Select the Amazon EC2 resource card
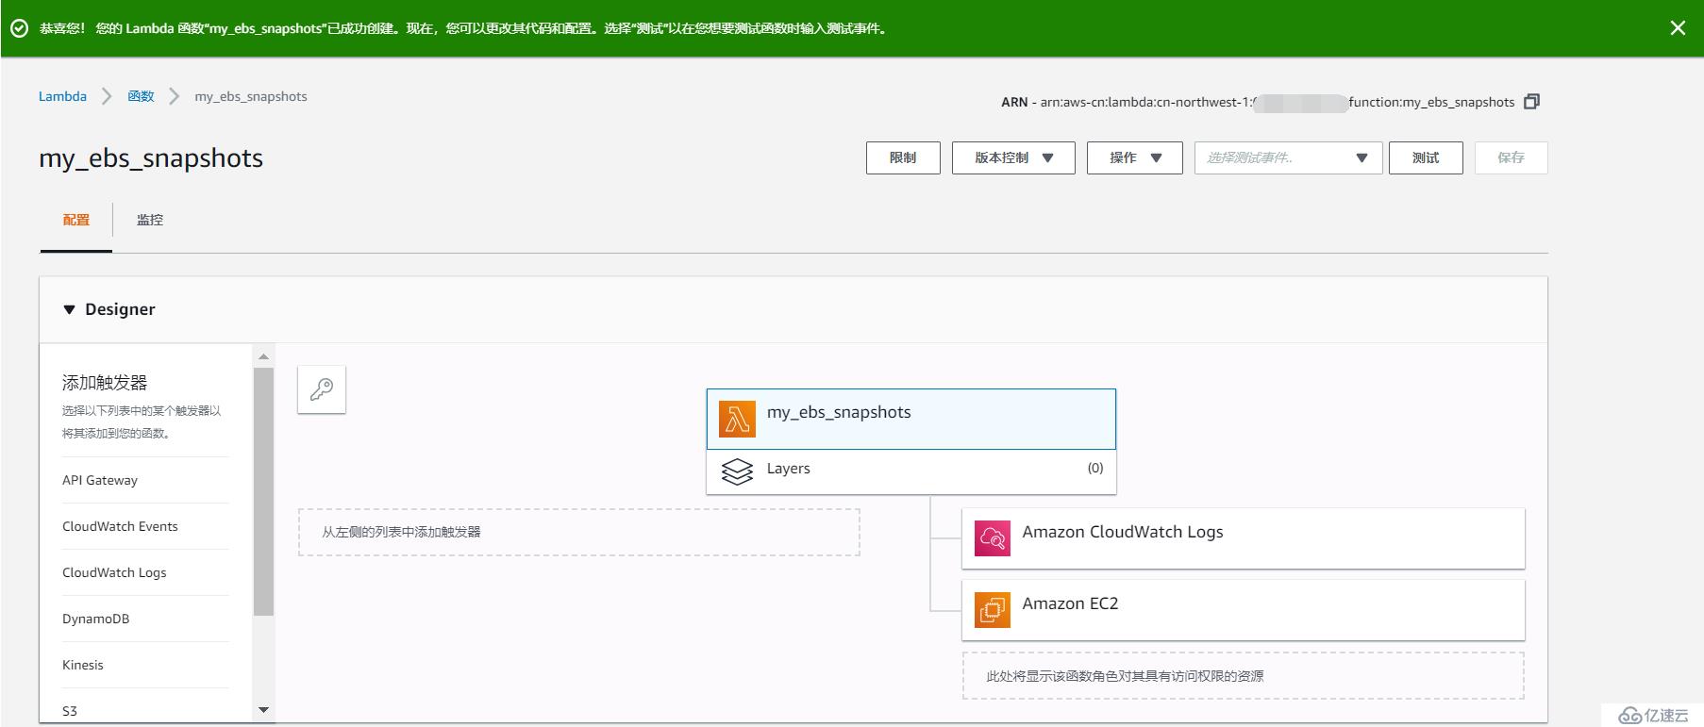 coord(1244,610)
